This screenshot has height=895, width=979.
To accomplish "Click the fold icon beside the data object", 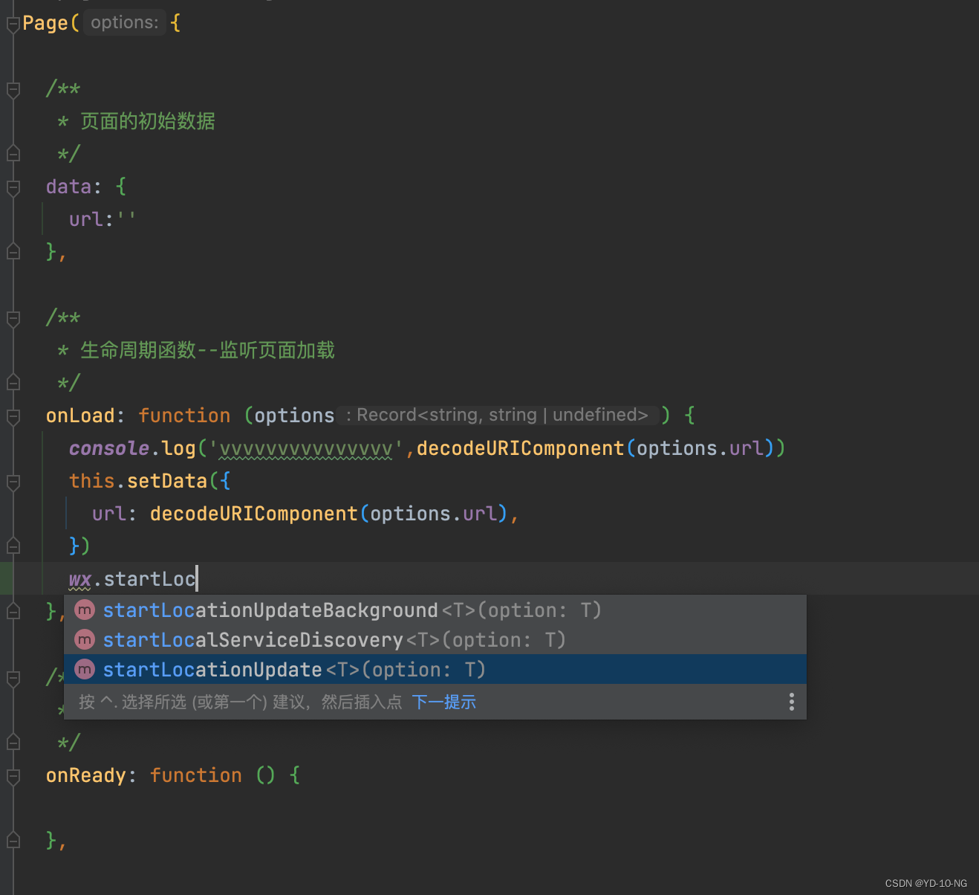I will click(13, 187).
